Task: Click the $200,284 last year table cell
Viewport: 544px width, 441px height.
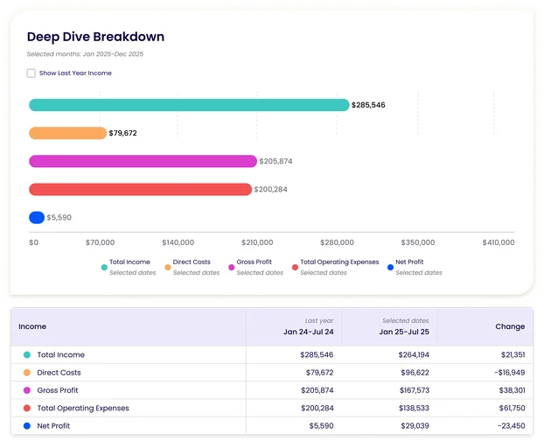Action: [317, 408]
